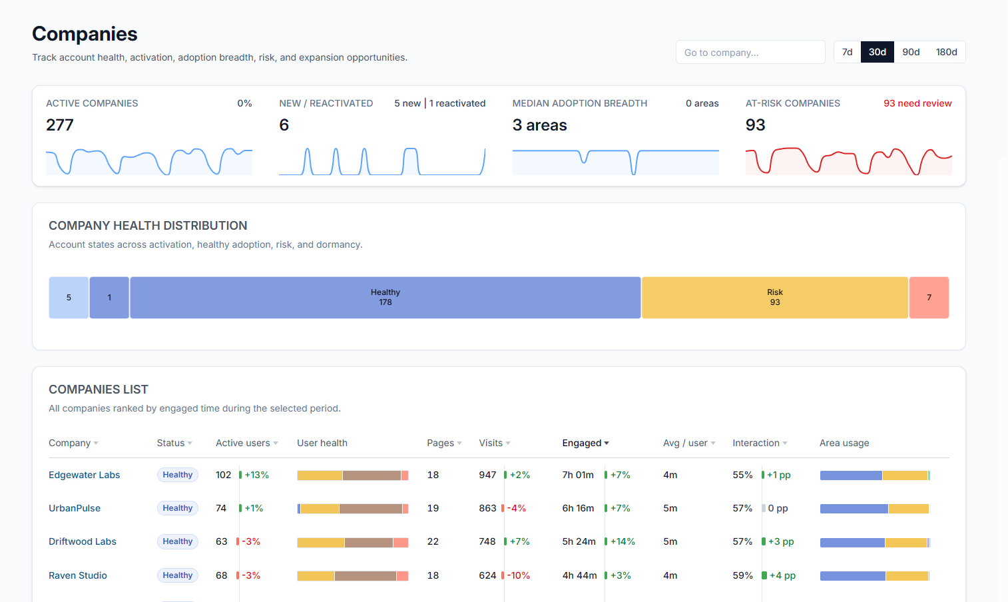Click the Area usage column header
Viewport: 1008px width, 602px height.
844,443
